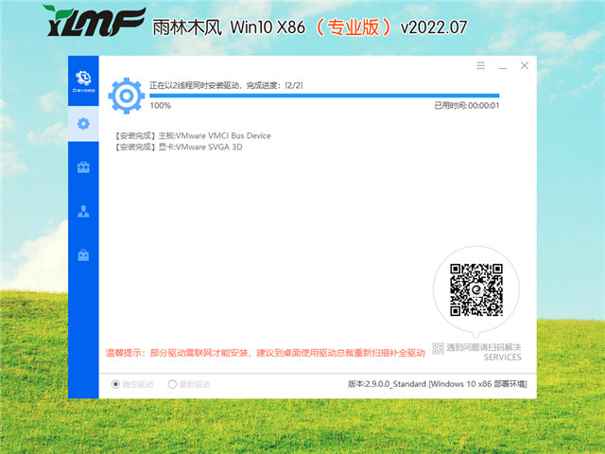Click the QR code image
605x454 pixels.
[x=476, y=289]
